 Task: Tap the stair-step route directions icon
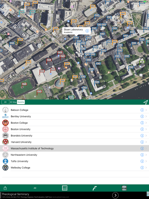(94, 188)
